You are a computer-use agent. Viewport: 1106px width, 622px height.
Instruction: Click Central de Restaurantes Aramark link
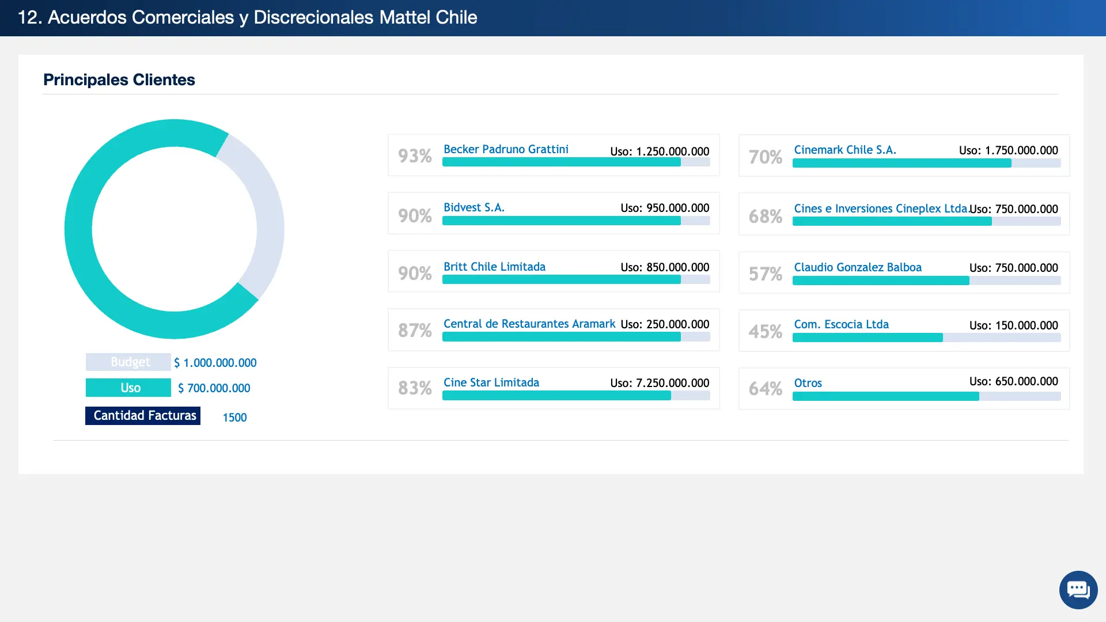click(529, 324)
